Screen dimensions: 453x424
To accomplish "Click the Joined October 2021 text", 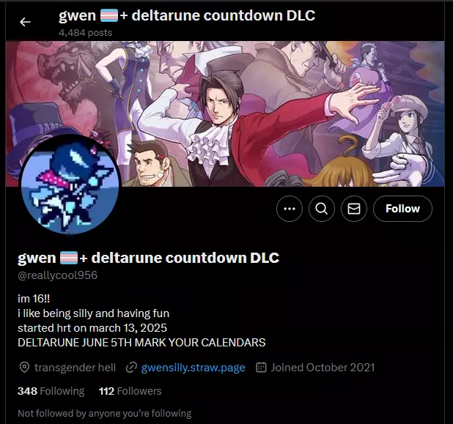I will pos(323,368).
